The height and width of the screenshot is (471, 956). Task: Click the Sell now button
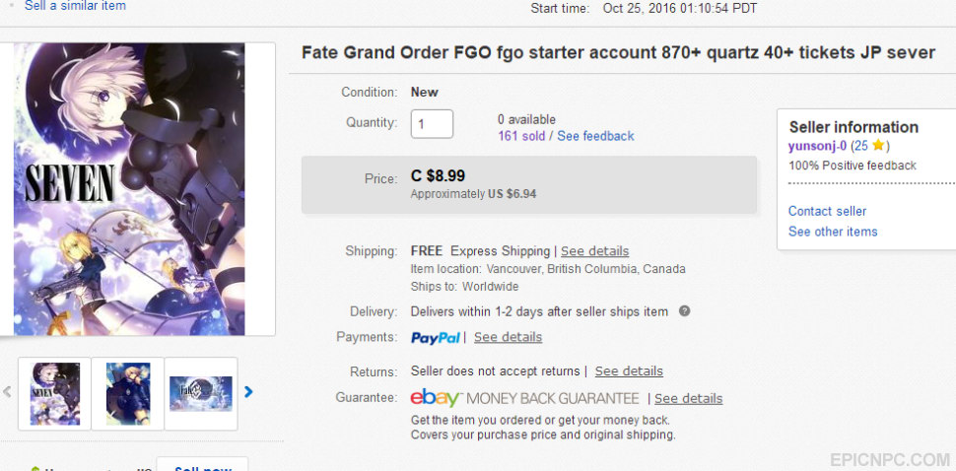coord(202,466)
